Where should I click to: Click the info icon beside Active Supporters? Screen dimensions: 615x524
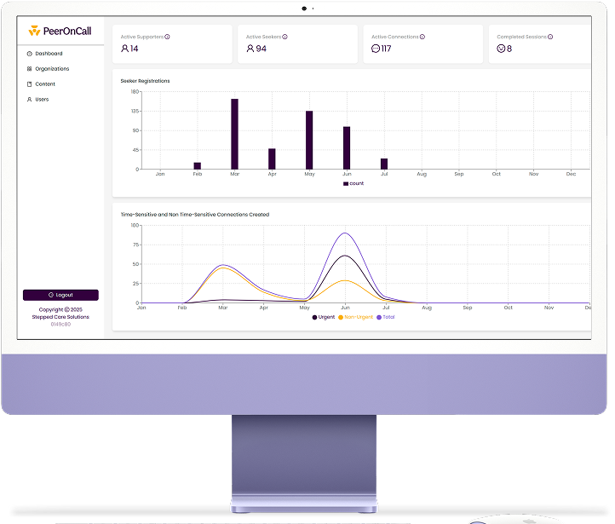point(167,37)
